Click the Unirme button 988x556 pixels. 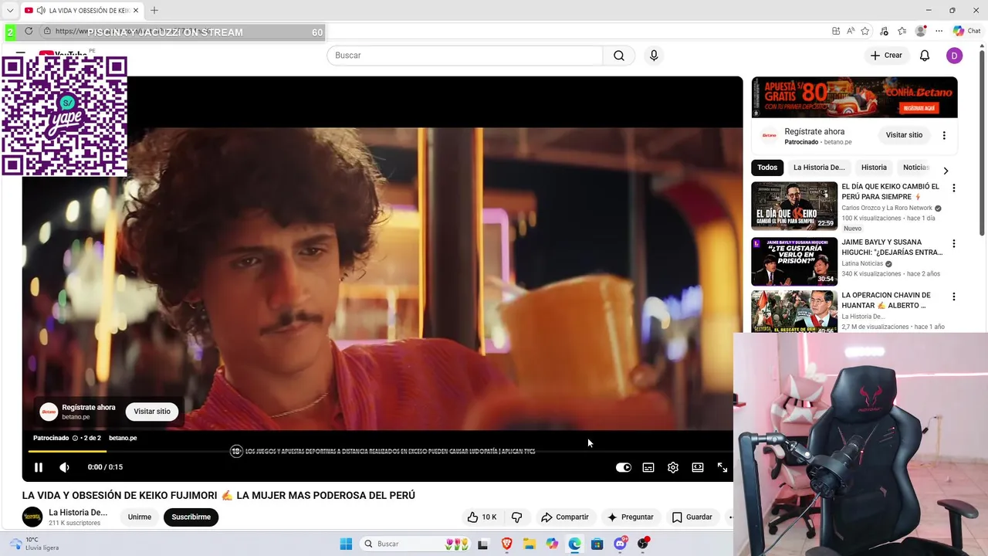(x=140, y=517)
